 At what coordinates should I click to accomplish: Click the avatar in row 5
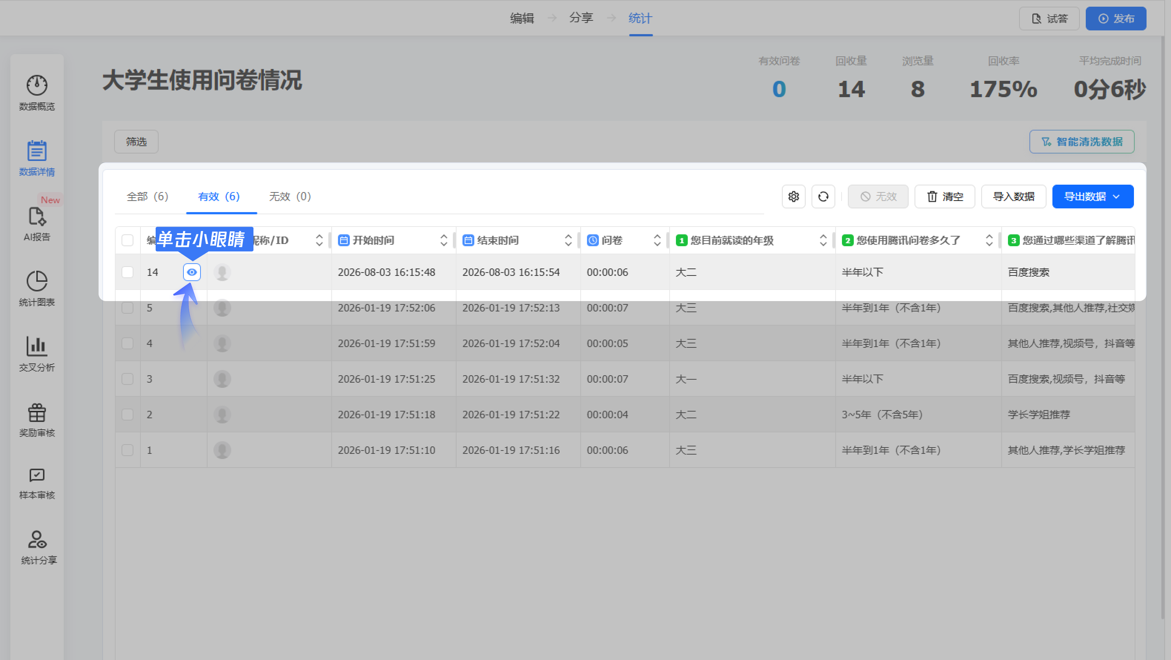click(x=222, y=307)
